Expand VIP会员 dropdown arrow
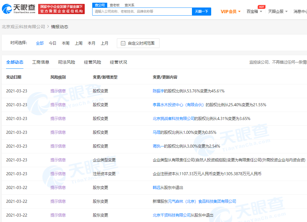Viewport: 307px width, 222px height. tap(239, 11)
